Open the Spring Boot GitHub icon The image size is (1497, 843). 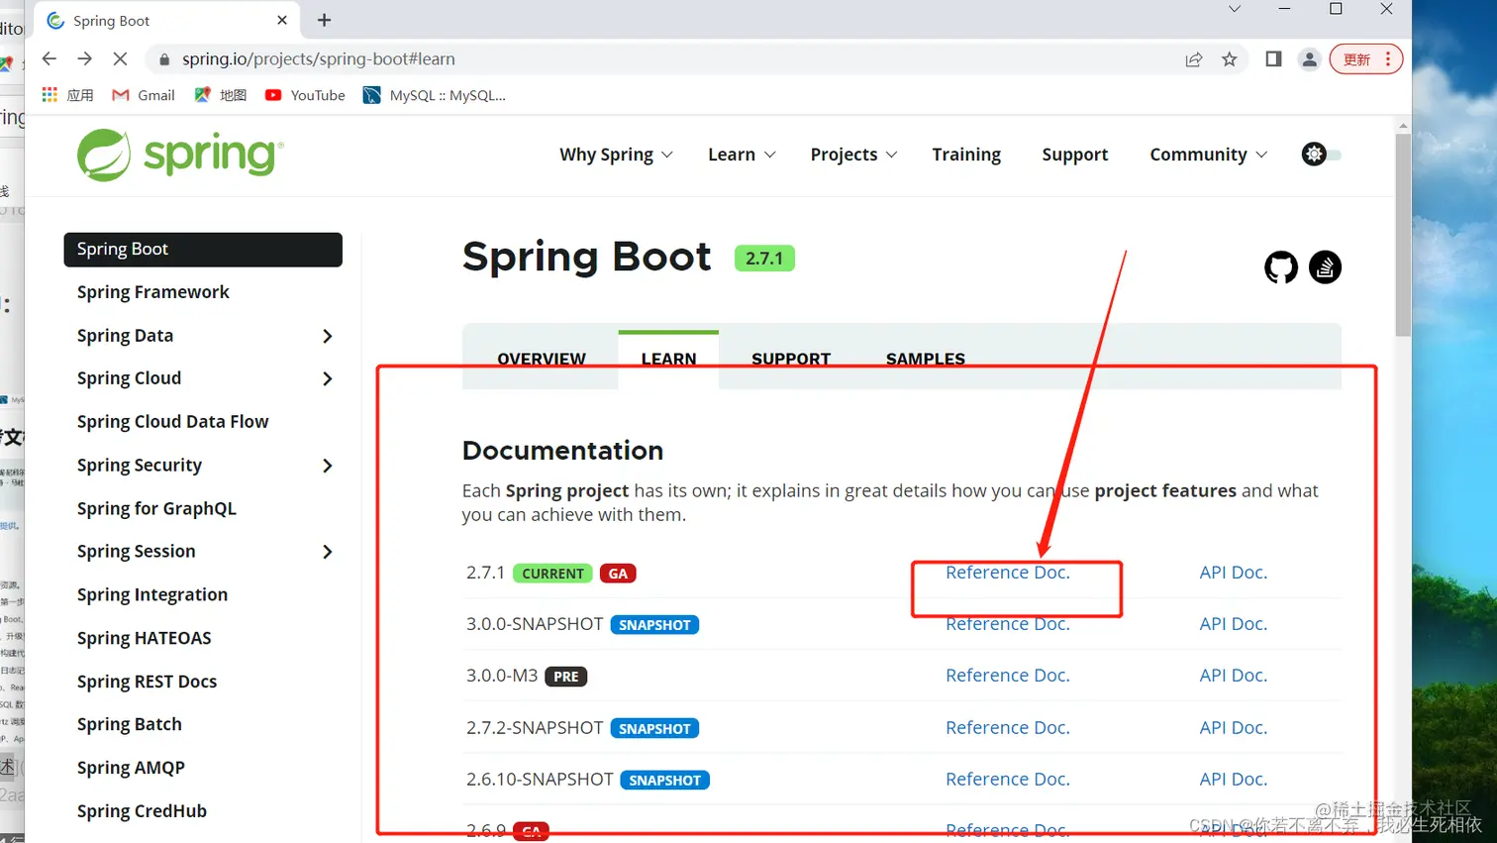pos(1280,266)
